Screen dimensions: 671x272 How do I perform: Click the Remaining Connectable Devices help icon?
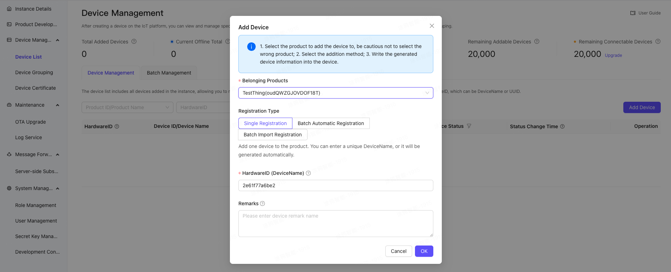658,41
